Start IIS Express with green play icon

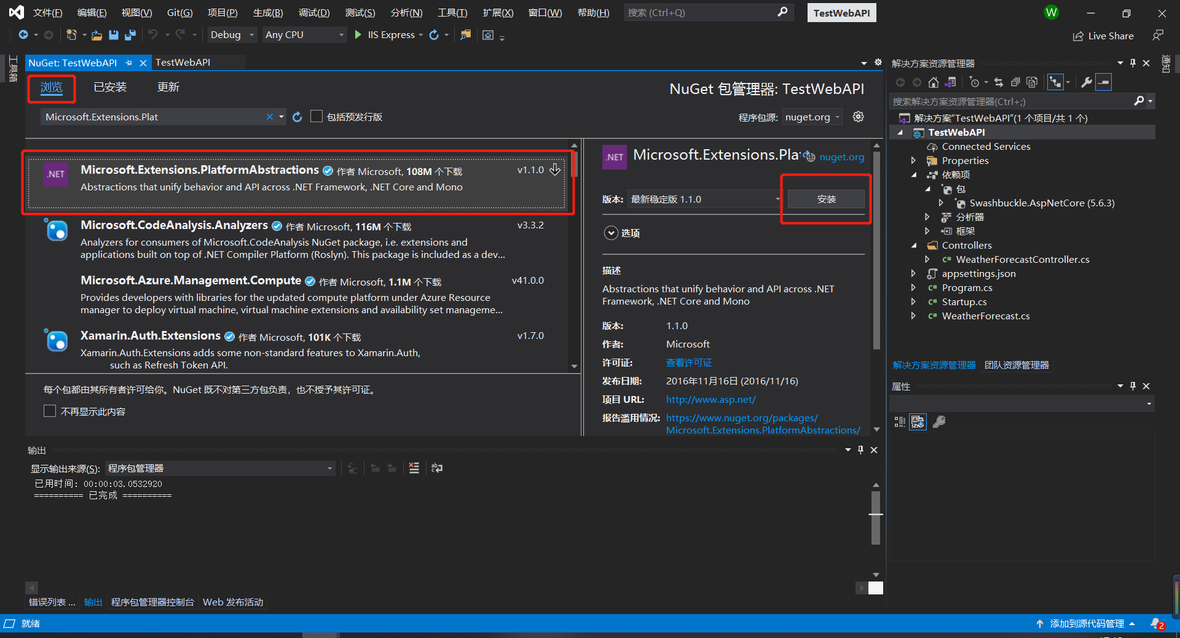[x=358, y=35]
